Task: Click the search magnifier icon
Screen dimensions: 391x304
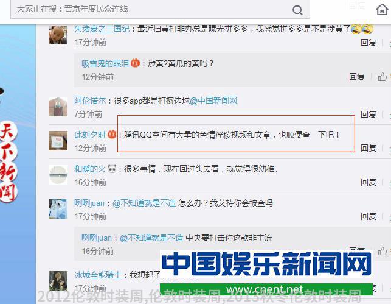Action: pyautogui.click(x=297, y=10)
